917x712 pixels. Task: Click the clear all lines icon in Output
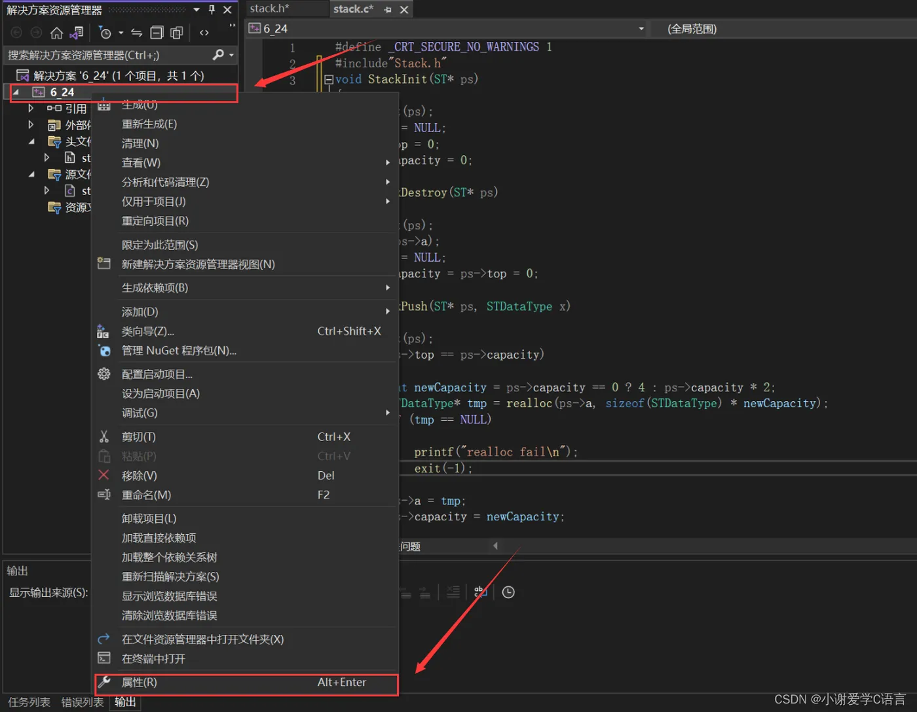(453, 592)
